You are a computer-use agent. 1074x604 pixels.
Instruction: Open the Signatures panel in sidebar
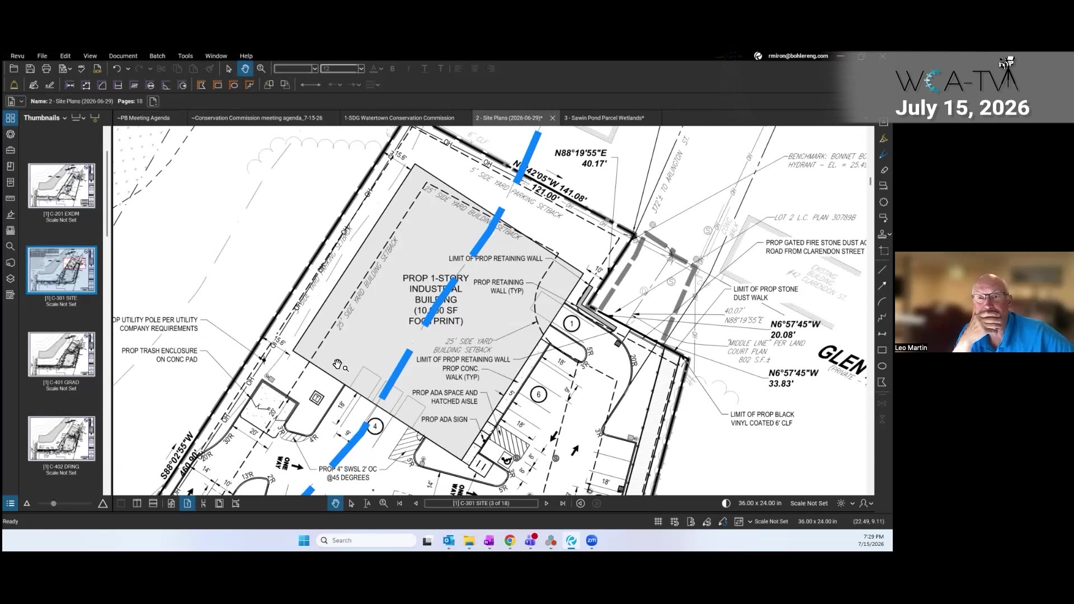coord(10,215)
